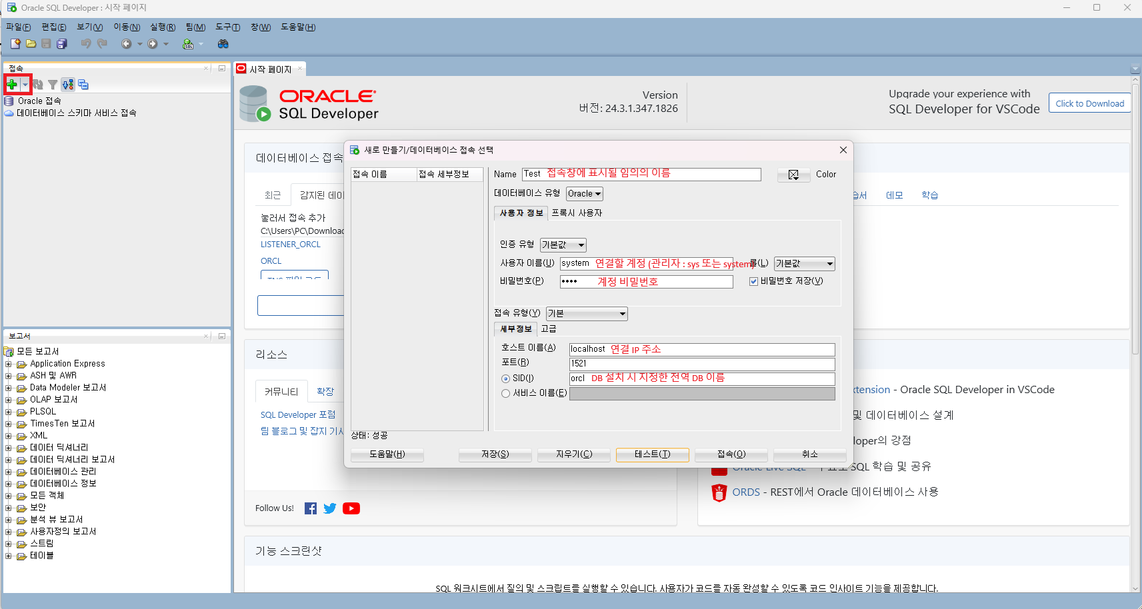
Task: Select the 서비스 이름 radio button
Action: (505, 393)
